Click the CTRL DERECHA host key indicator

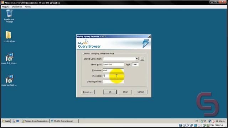[217, 125]
